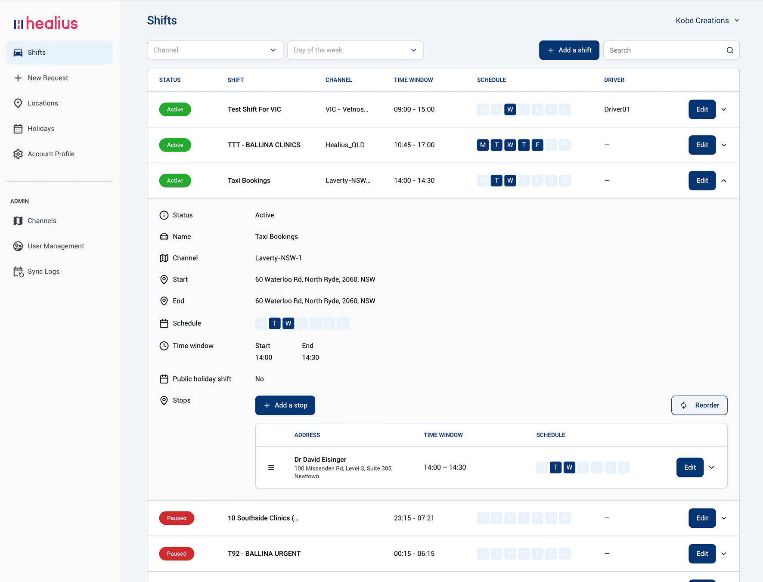Click the Add a shift button
Screen dimensions: 763x582
(x=569, y=50)
